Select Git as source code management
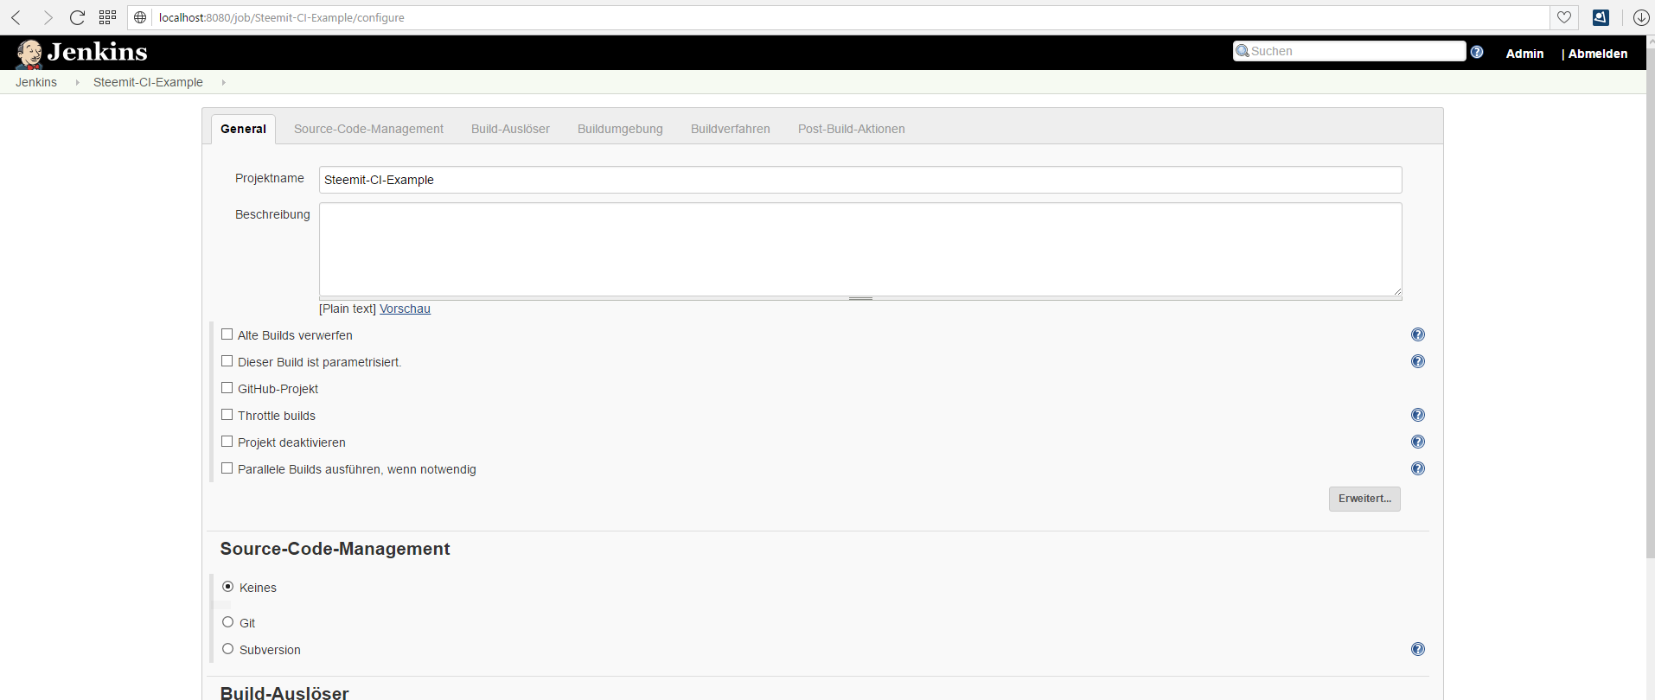The height and width of the screenshot is (700, 1655). click(228, 622)
